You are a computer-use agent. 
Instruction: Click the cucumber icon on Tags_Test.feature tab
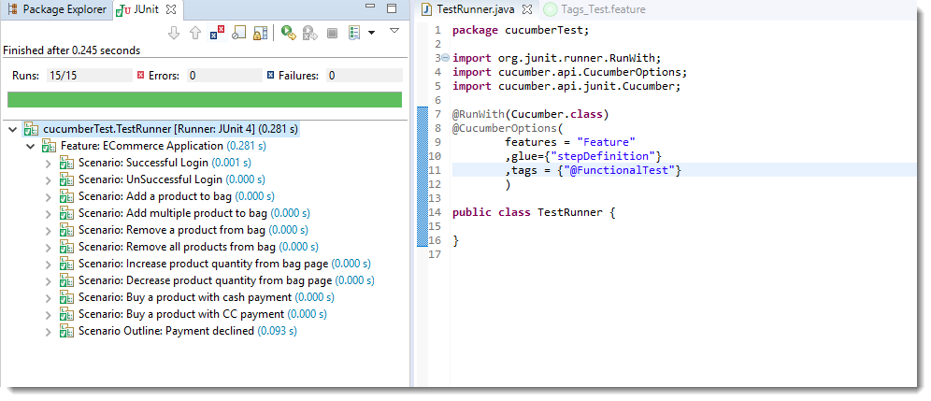pos(551,9)
